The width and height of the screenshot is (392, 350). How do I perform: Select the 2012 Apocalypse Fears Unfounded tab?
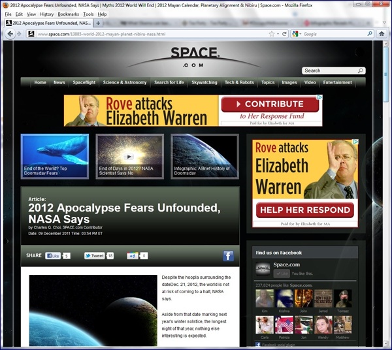(48, 23)
